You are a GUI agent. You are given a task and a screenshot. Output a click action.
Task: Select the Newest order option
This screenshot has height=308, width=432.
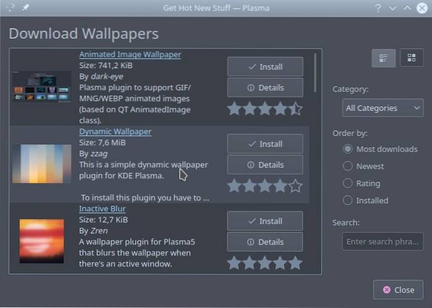coord(348,166)
